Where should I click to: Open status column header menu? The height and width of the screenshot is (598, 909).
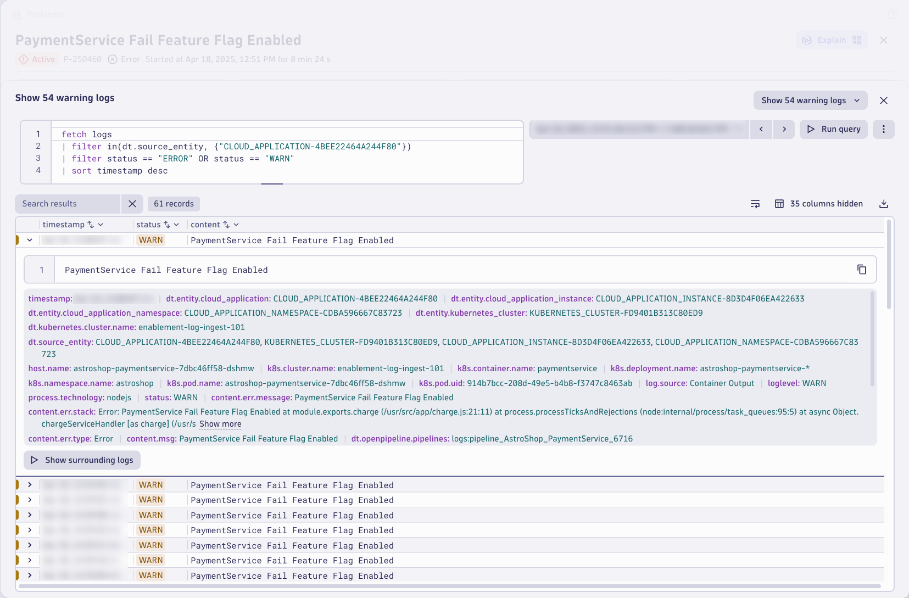click(x=176, y=225)
